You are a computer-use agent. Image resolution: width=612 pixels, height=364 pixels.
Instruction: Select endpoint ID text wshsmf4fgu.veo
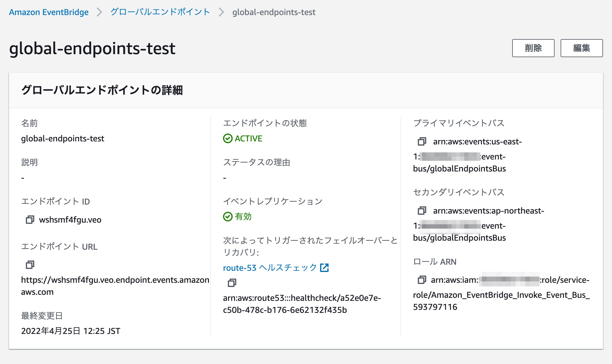coord(70,220)
